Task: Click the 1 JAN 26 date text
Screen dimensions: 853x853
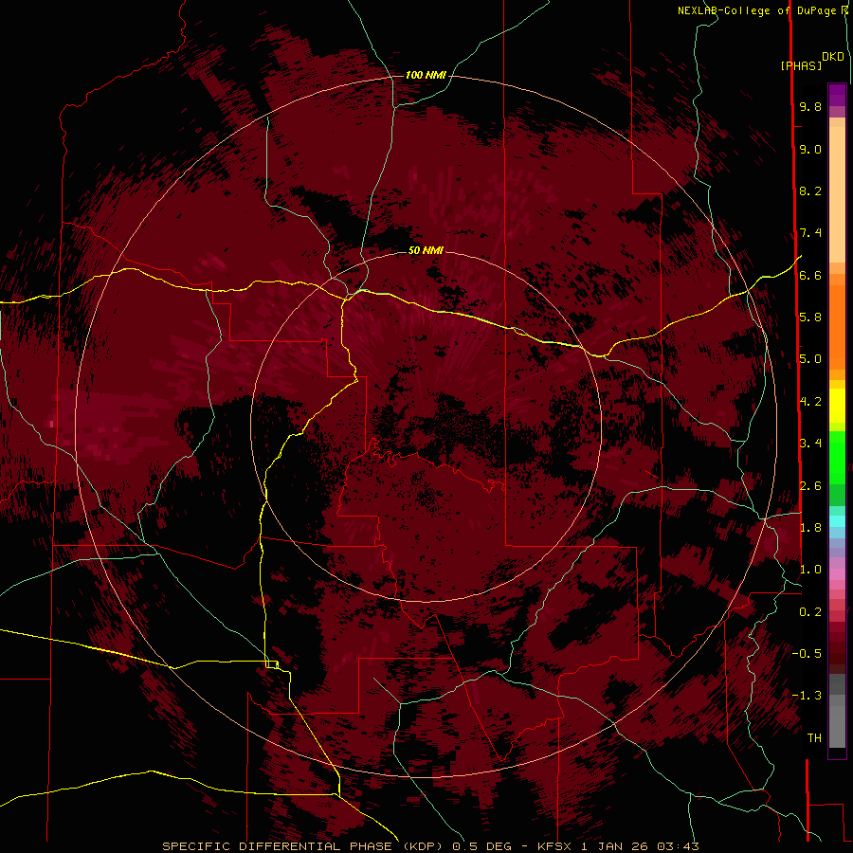Action: click(616, 846)
